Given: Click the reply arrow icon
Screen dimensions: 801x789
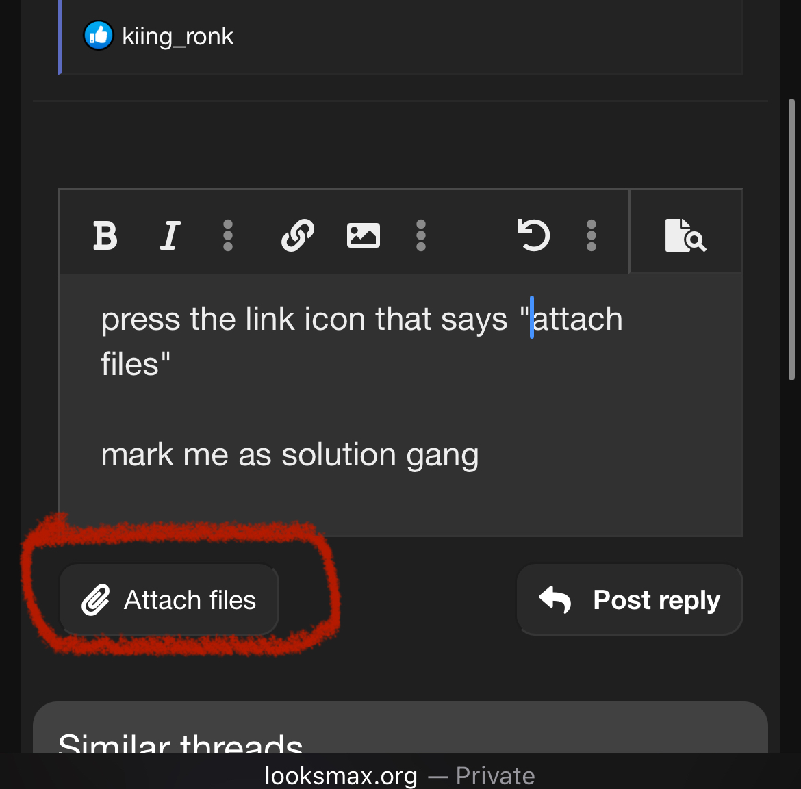Looking at the screenshot, I should [x=555, y=599].
